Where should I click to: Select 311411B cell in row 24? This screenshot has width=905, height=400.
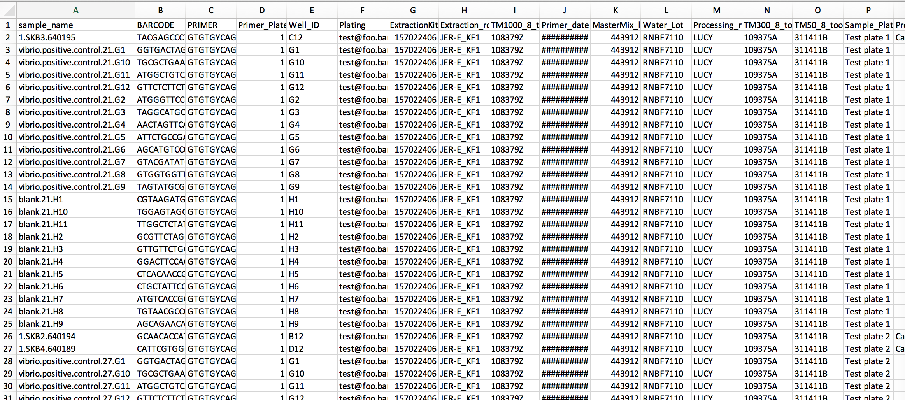(818, 311)
